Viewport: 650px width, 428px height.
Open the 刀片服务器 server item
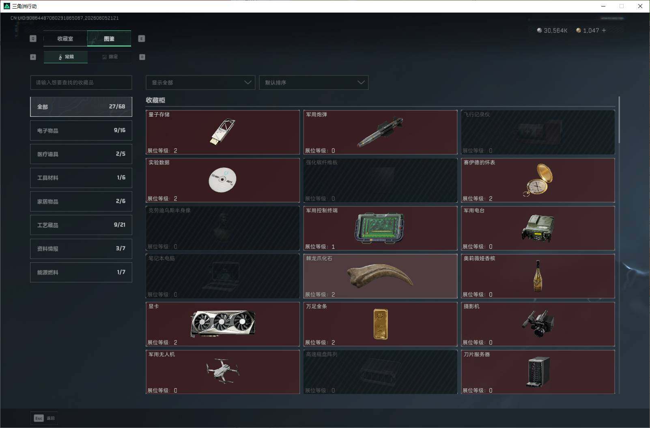tap(538, 372)
